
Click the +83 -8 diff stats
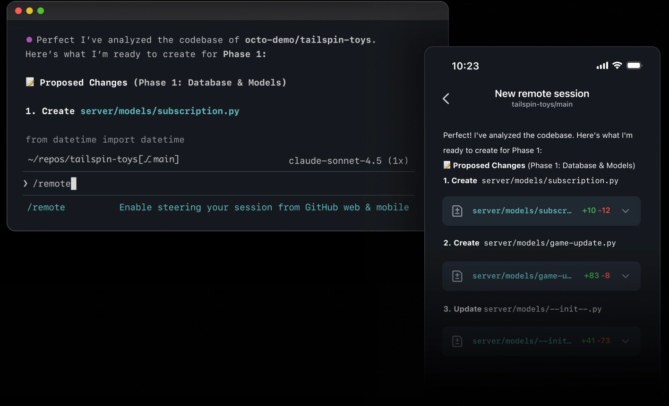click(597, 276)
